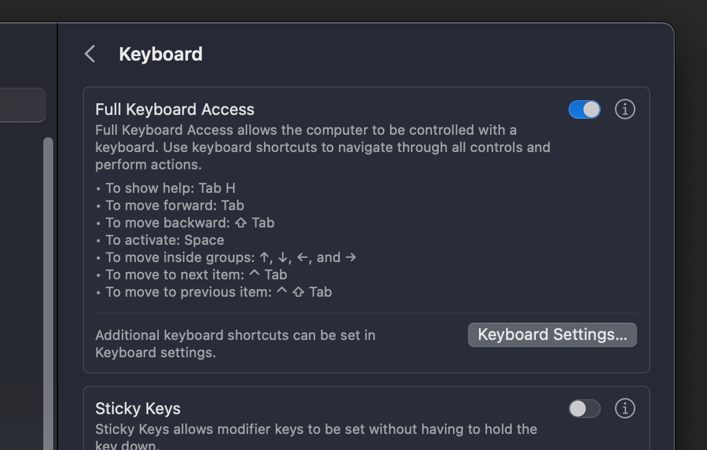This screenshot has width=707, height=450.
Task: Click the Full Keyboard Access card heading
Action: tap(175, 109)
